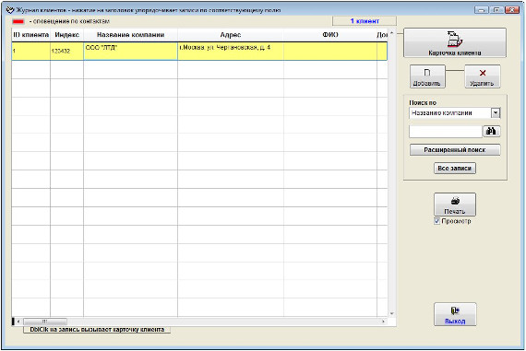Click the horizontal scrollbar thumb

[44, 322]
